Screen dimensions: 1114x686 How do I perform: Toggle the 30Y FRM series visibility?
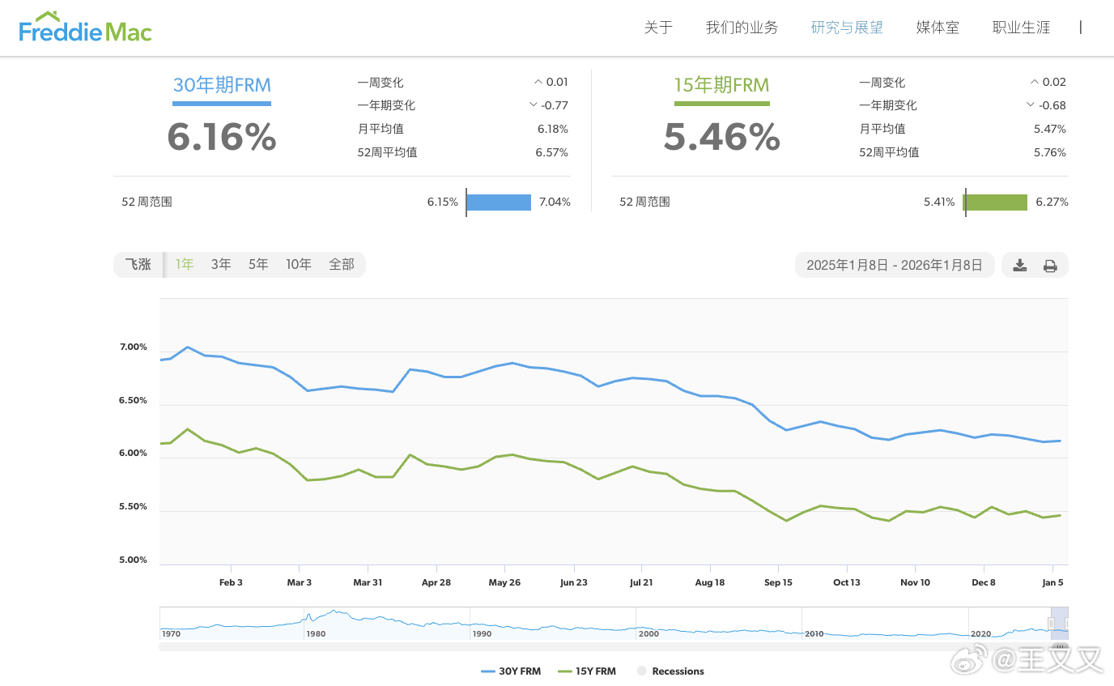[x=512, y=671]
